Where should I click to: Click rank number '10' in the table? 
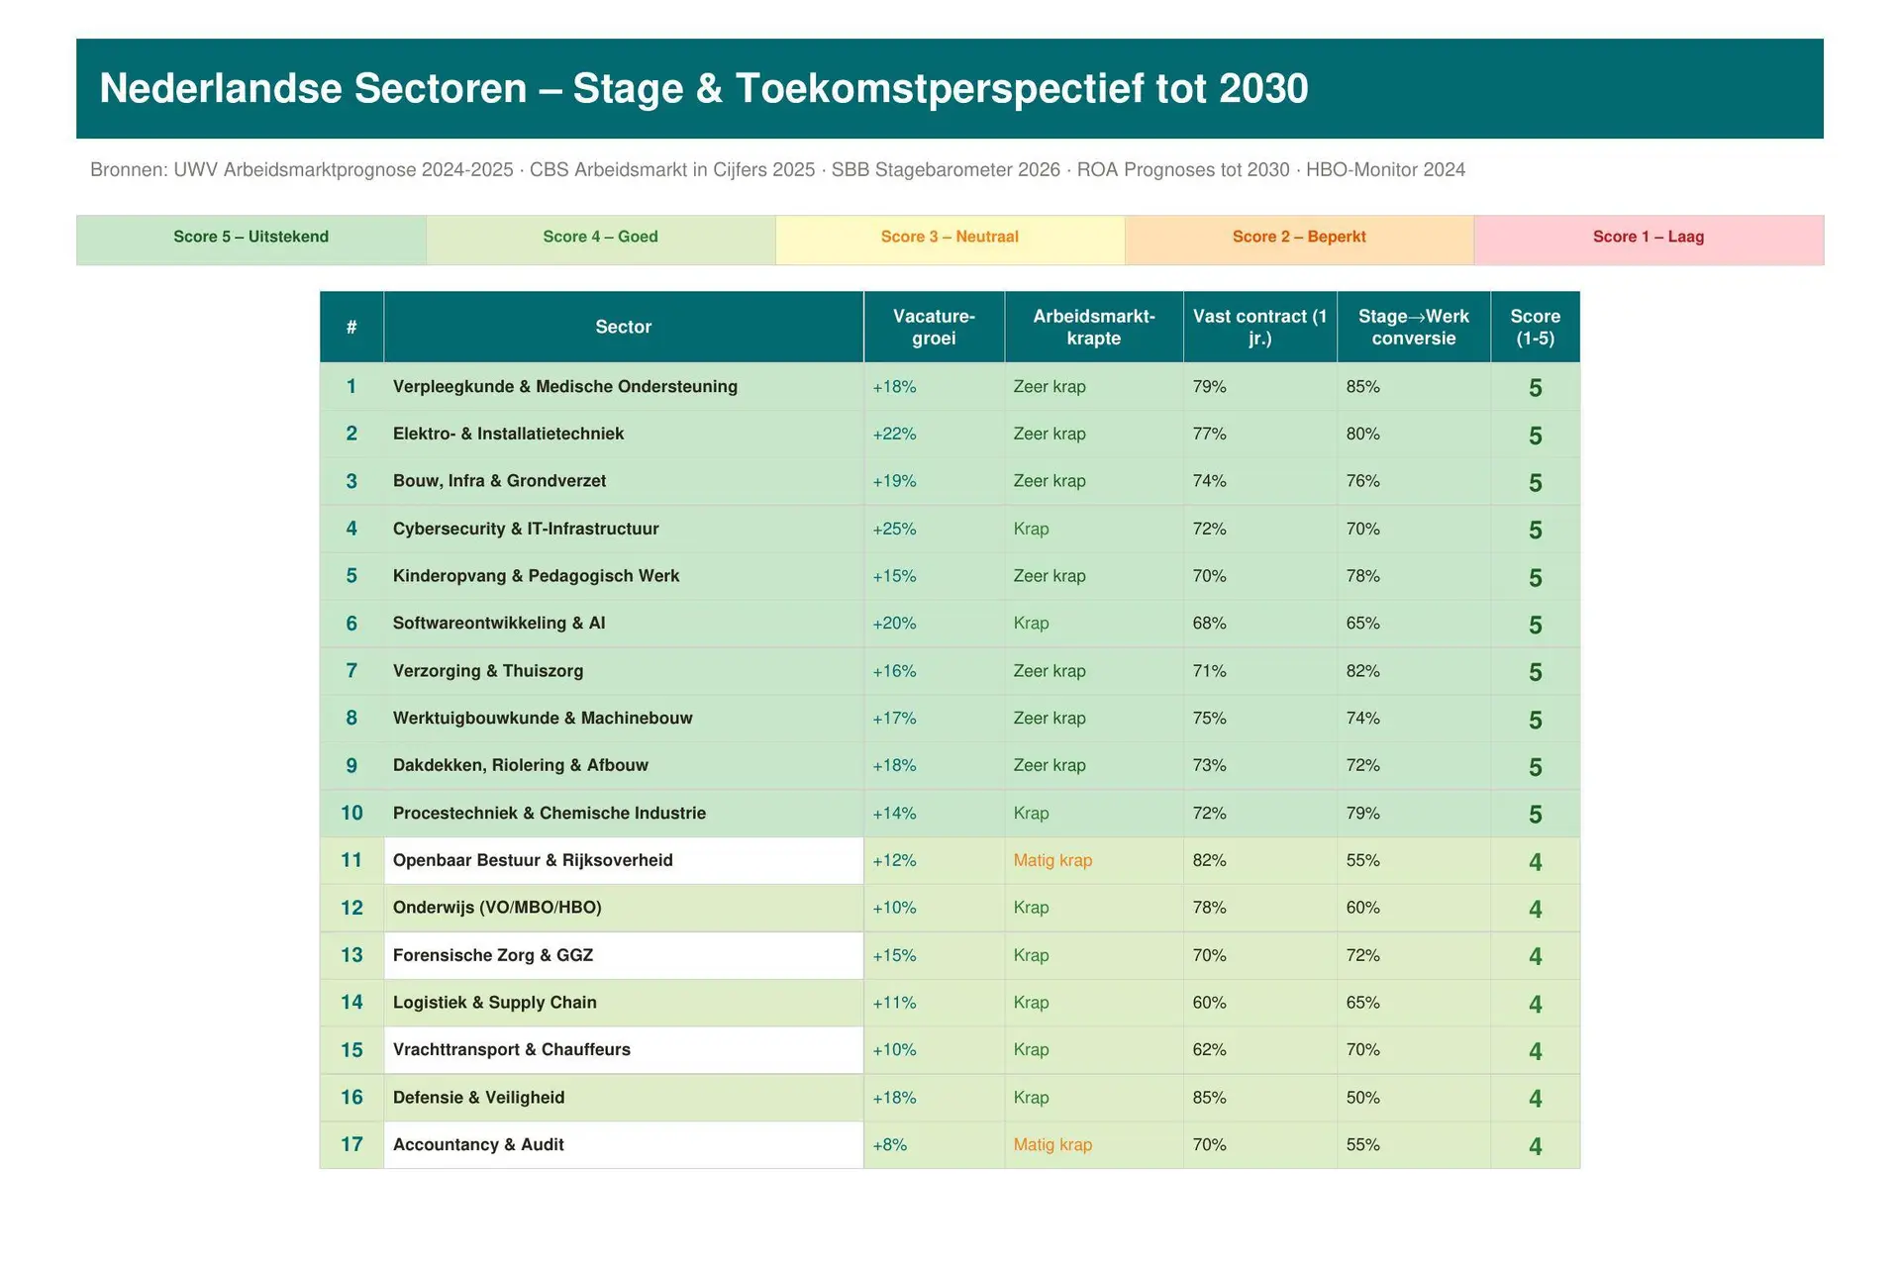pyautogui.click(x=351, y=813)
